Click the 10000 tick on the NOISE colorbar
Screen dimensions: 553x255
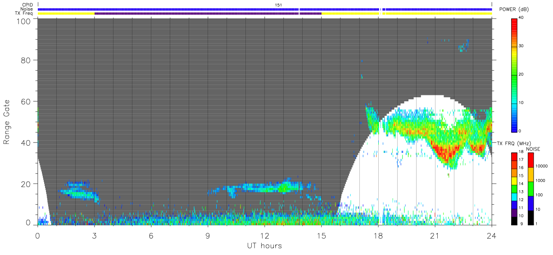541,166
